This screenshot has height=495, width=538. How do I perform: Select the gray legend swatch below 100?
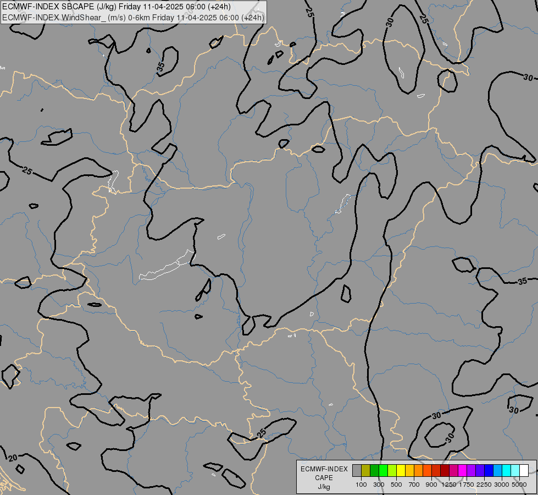pyautogui.click(x=357, y=470)
